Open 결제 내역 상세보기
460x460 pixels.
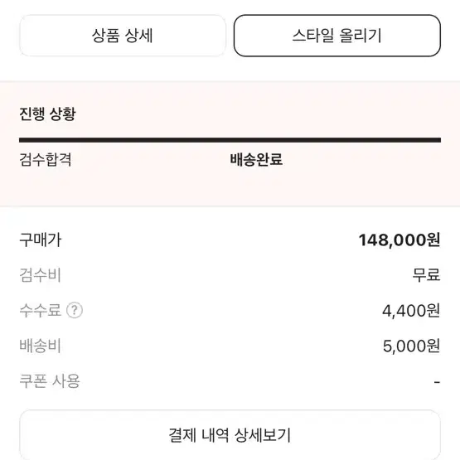pos(230,434)
